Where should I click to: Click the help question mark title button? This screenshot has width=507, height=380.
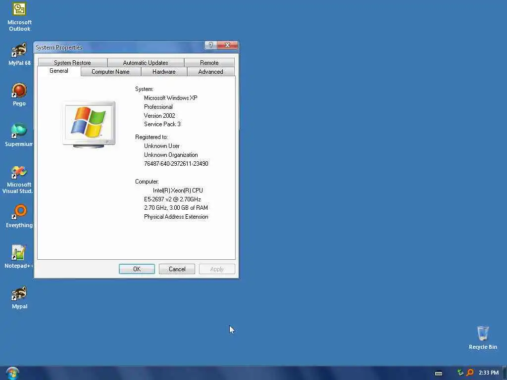pos(210,45)
